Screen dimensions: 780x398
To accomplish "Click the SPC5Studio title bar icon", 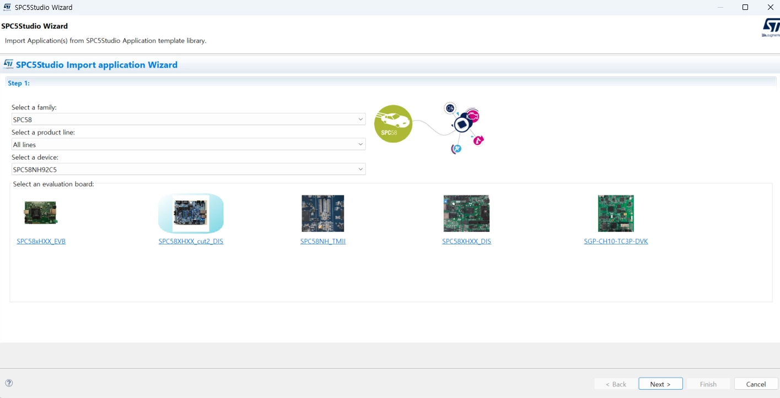I will pyautogui.click(x=7, y=7).
